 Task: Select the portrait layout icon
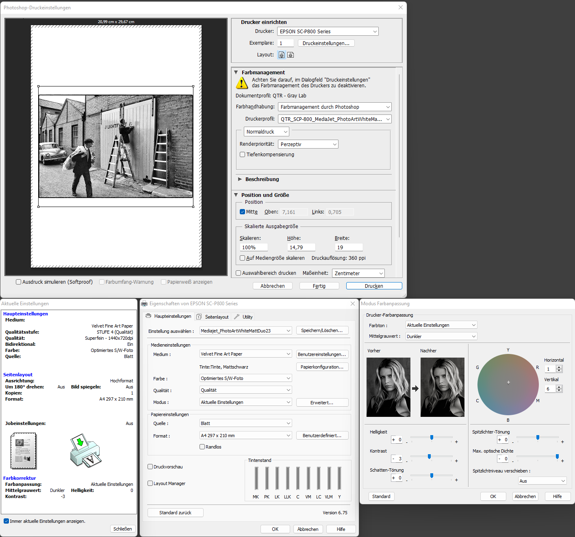[x=282, y=55]
